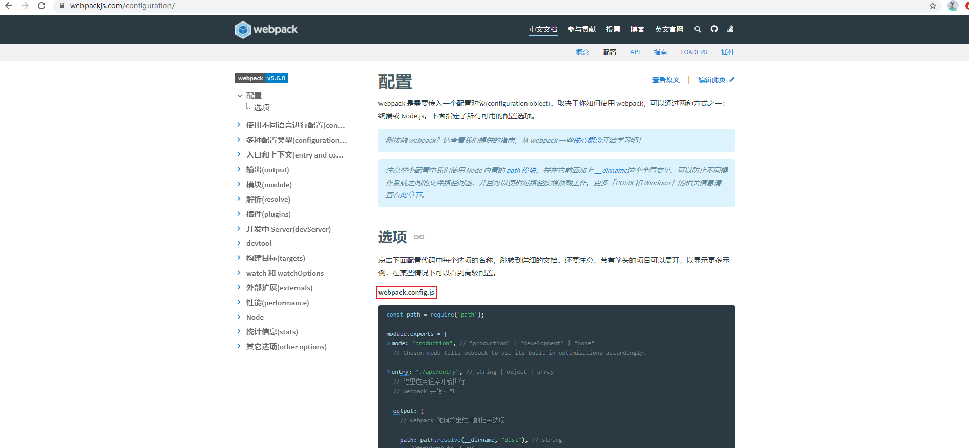Click the 选项 sub-item in sidebar
Screen dimensions: 969x448
pos(262,107)
